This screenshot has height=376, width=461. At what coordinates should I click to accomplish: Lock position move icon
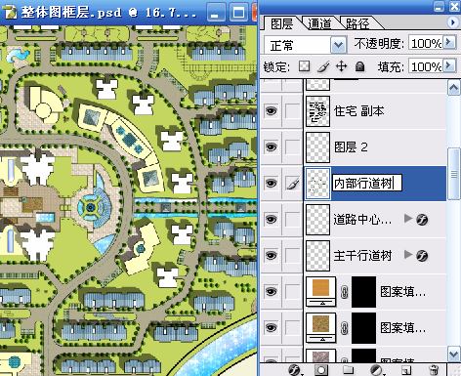[341, 66]
